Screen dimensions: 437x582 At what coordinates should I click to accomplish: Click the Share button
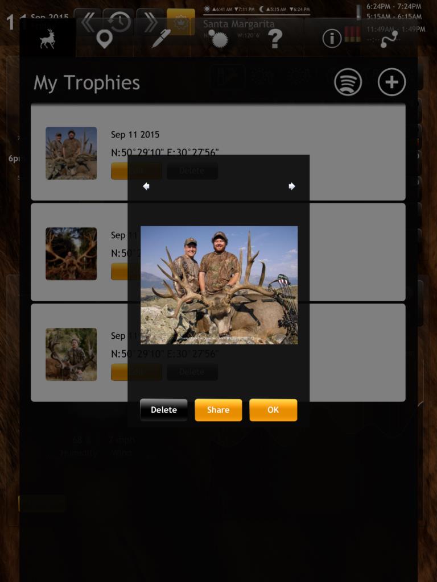pos(218,410)
